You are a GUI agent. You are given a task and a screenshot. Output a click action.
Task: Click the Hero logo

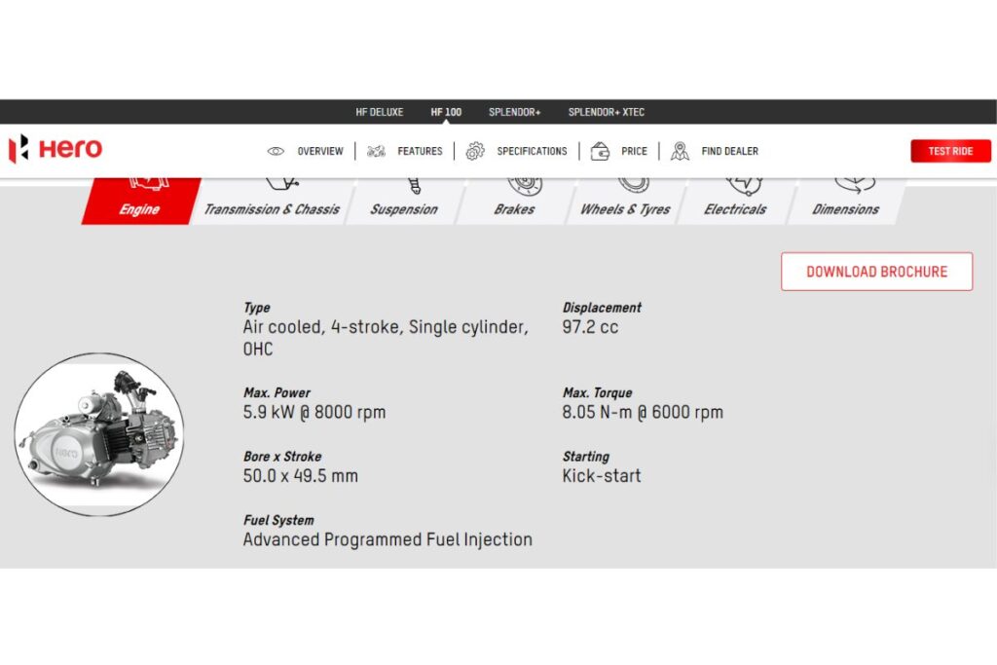(55, 149)
